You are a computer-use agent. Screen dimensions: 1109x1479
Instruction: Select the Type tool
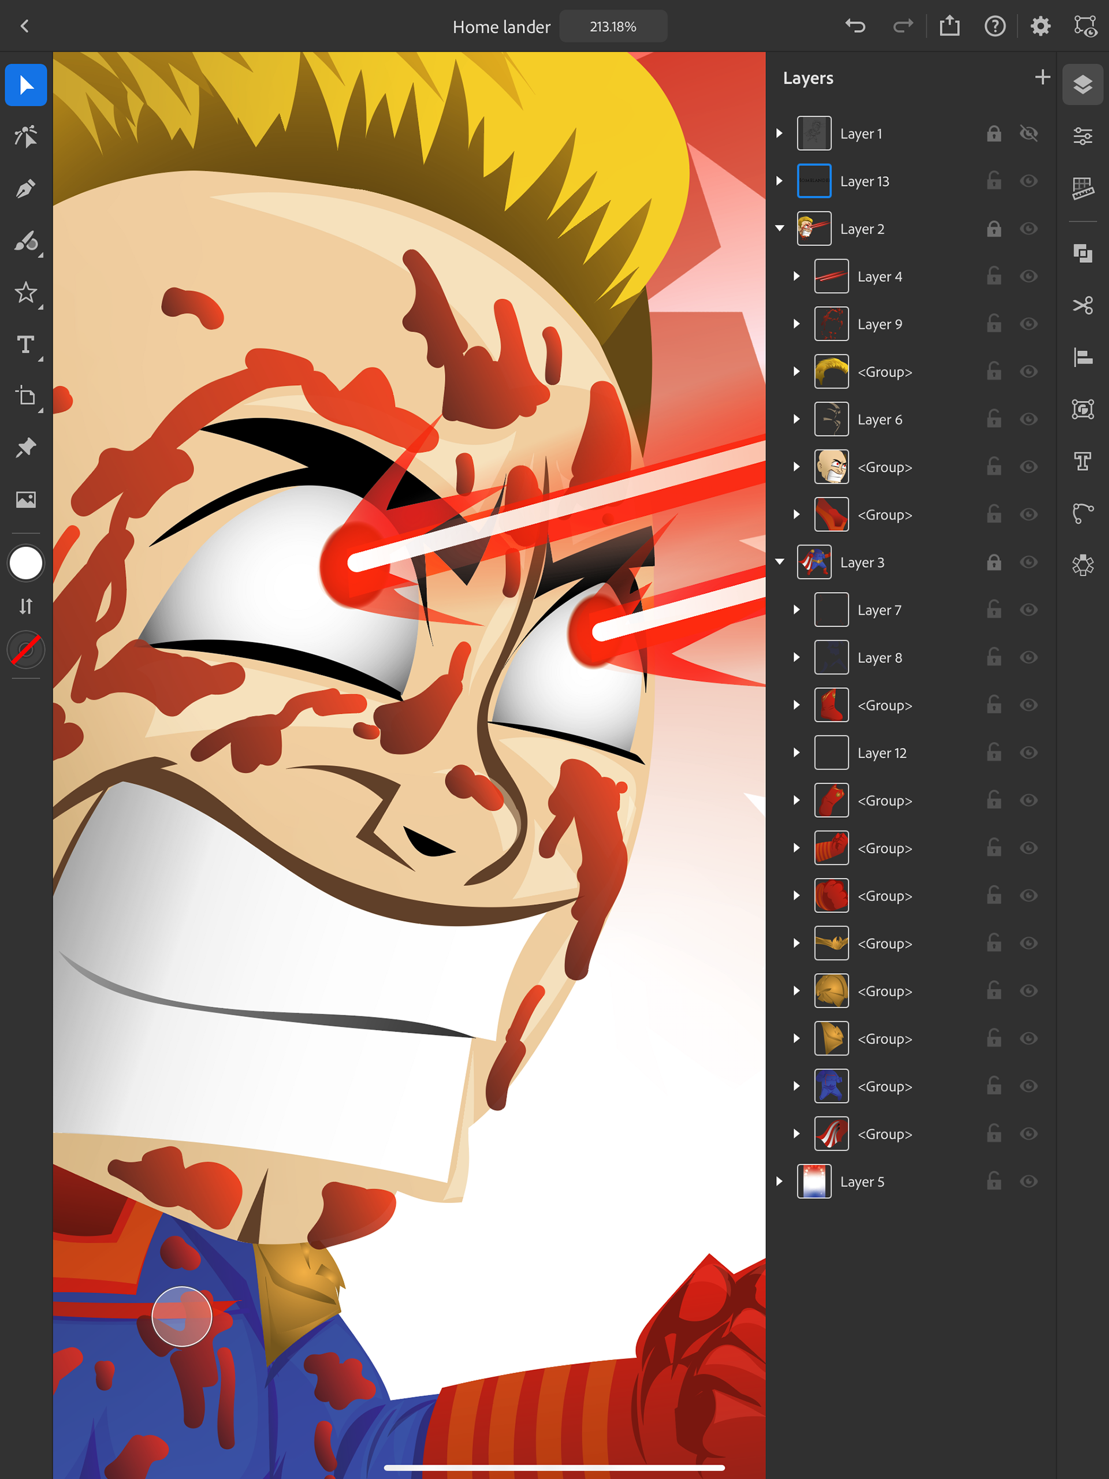tap(25, 344)
